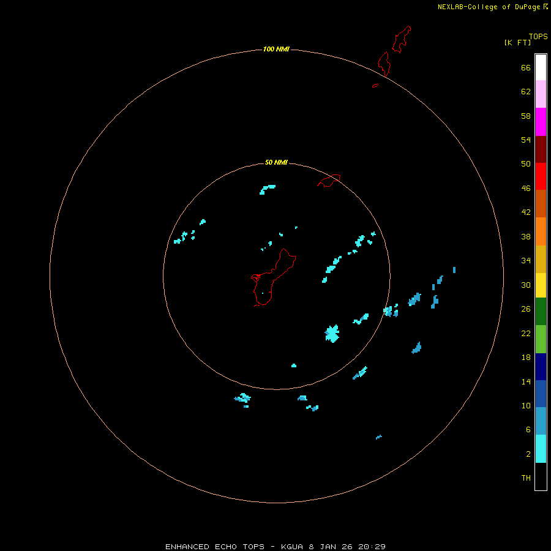The width and height of the screenshot is (551, 551).
Task: Click the TH threshold label
Action: coord(526,478)
